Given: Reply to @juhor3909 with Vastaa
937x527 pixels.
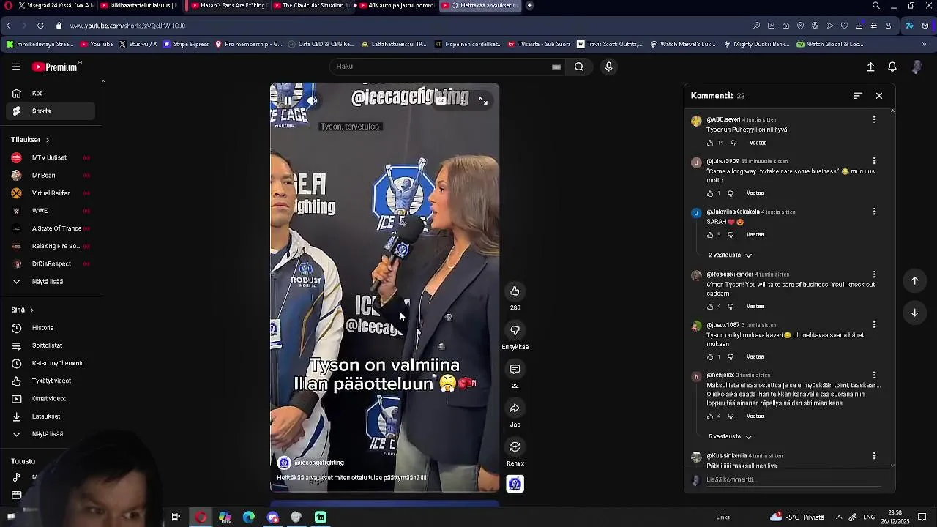Looking at the screenshot, I should point(755,193).
